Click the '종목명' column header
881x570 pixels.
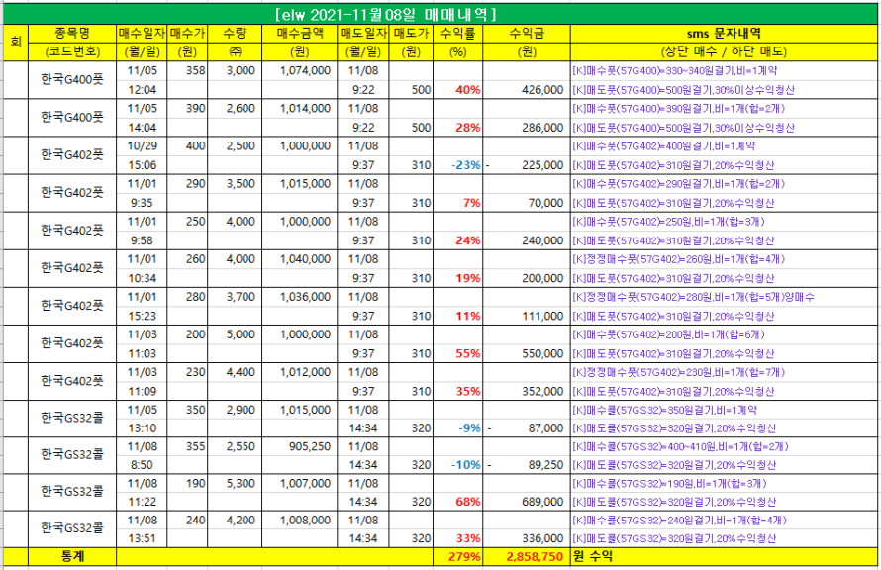point(72,33)
